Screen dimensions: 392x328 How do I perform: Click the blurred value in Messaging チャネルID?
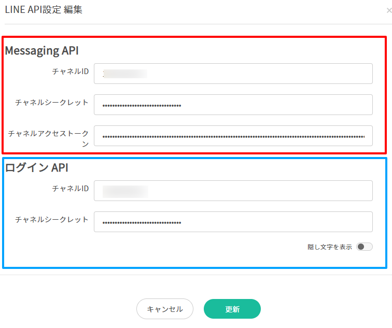[x=125, y=74]
